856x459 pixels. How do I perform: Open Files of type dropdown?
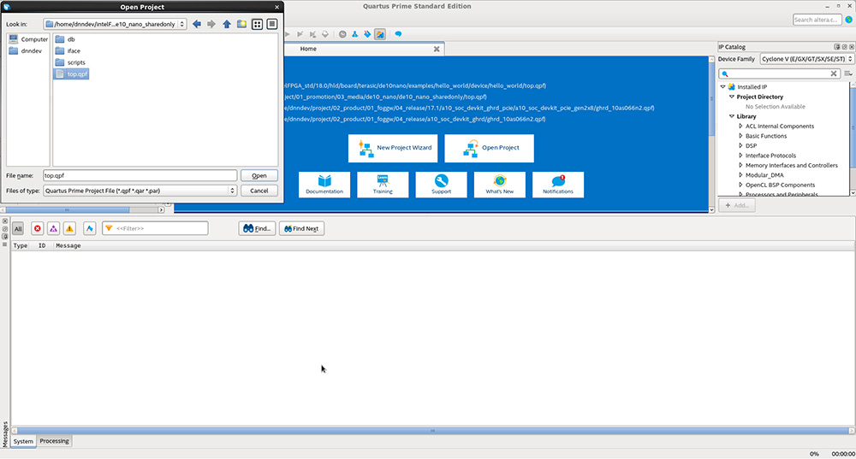pyautogui.click(x=140, y=191)
